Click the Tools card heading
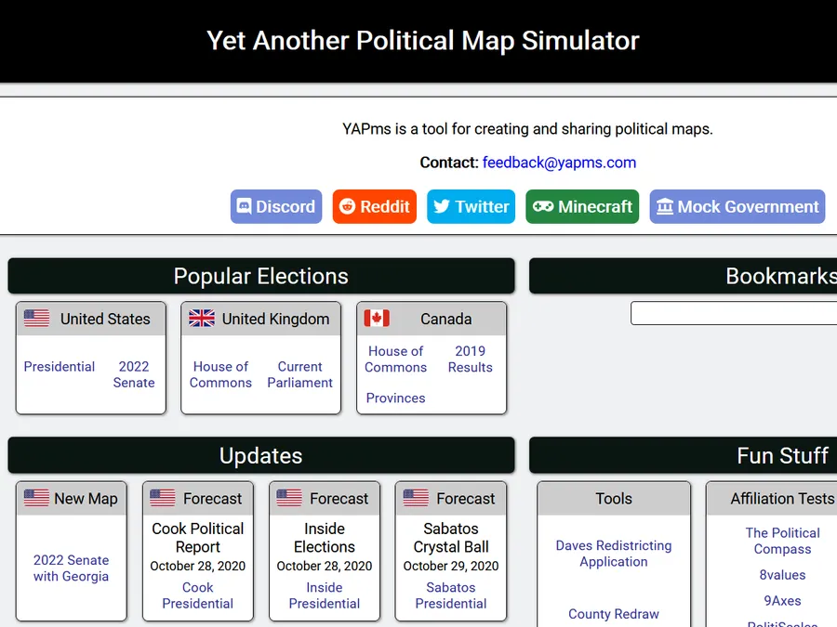837x627 pixels. click(x=614, y=499)
